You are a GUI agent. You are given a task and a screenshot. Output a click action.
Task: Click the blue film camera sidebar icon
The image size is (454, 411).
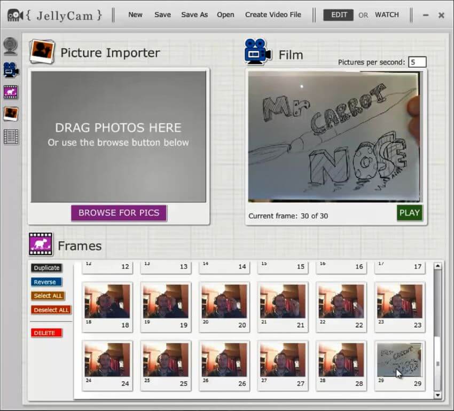tap(11, 69)
